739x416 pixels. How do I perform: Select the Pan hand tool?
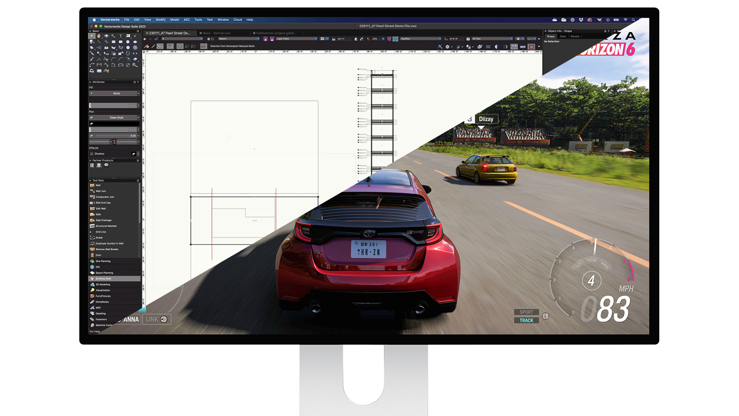[x=99, y=36]
